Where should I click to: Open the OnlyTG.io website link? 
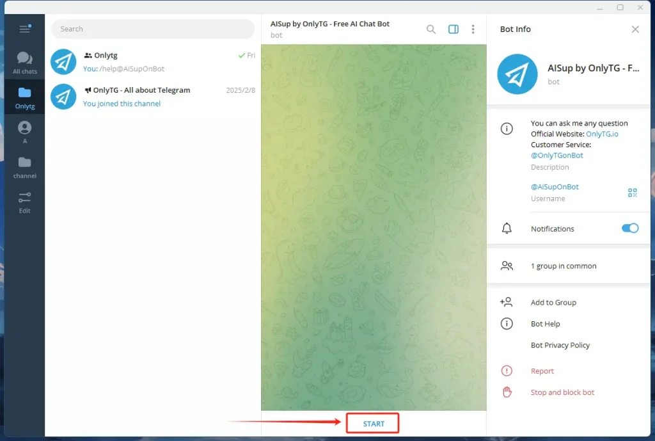(602, 134)
